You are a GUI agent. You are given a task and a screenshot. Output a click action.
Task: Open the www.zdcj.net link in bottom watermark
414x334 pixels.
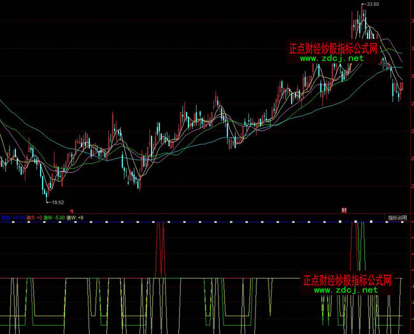point(346,290)
